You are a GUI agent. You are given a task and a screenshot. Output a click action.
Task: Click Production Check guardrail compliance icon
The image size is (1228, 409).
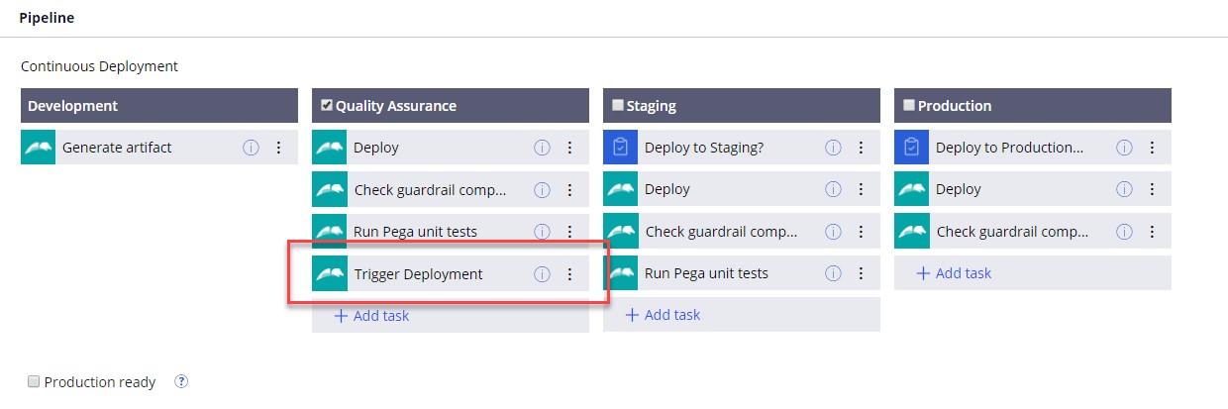click(911, 231)
